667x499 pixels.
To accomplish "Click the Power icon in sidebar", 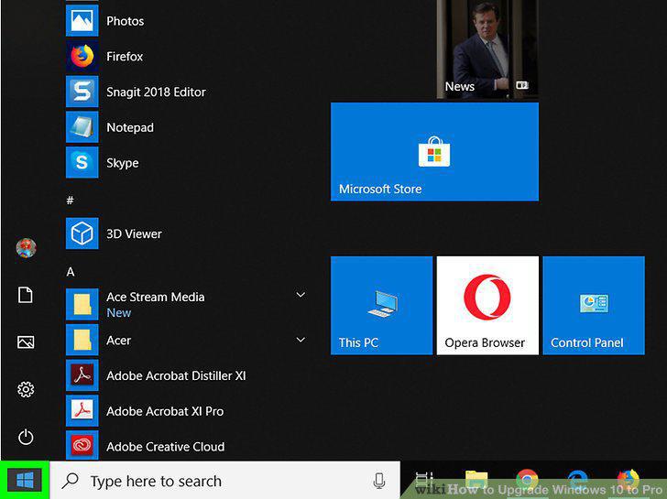I will [x=26, y=437].
